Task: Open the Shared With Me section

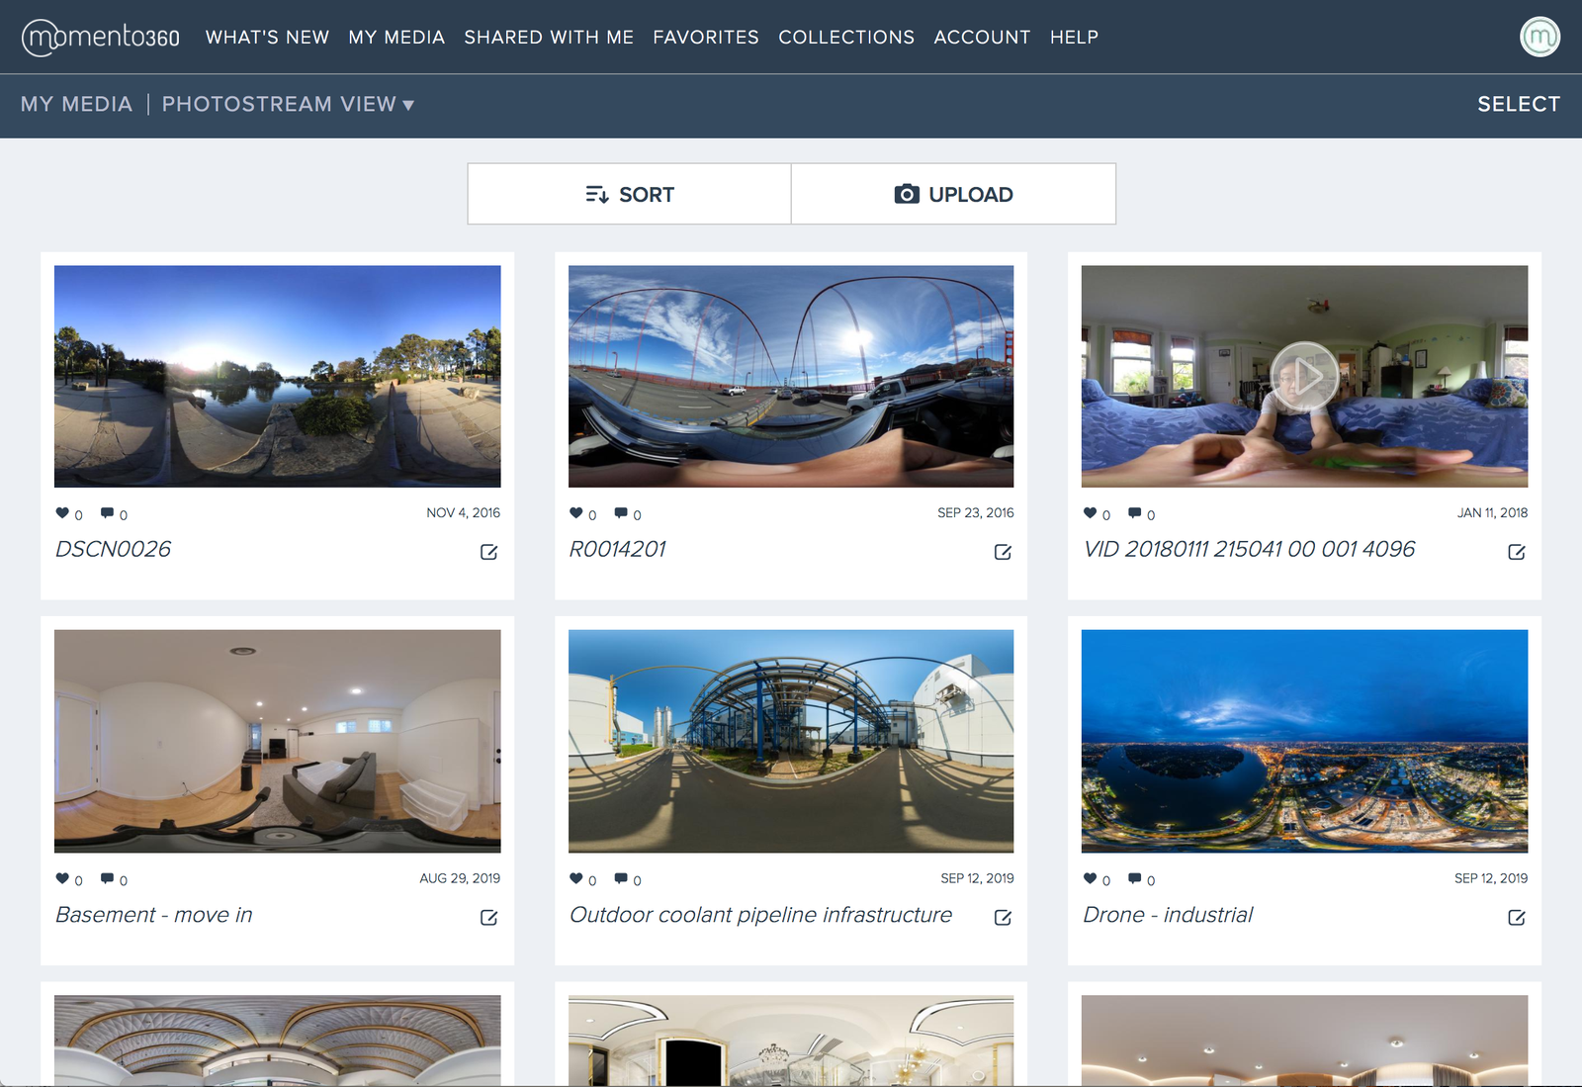Action: [x=548, y=37]
